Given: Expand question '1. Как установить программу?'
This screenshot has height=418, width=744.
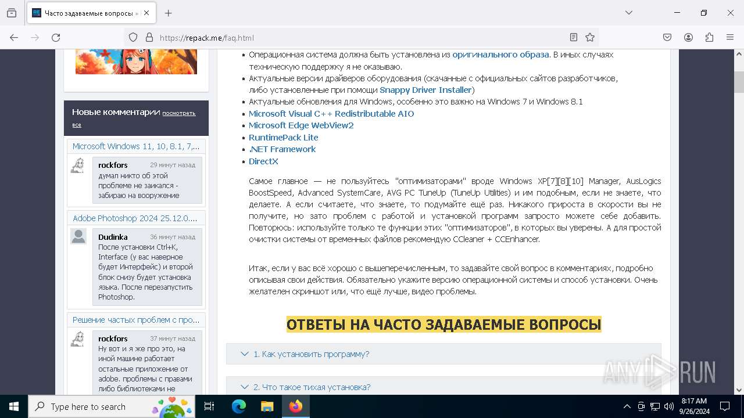Looking at the screenshot, I should tap(443, 354).
